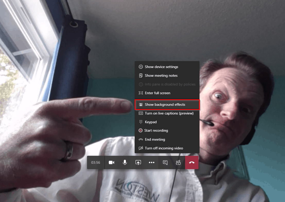Turn on live captions (preview)
The height and width of the screenshot is (202, 285).
coord(167,113)
